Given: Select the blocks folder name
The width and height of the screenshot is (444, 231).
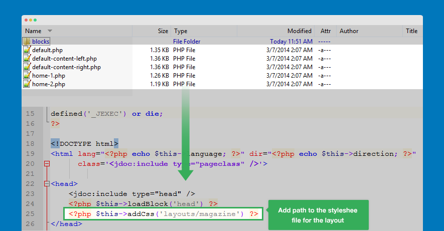Looking at the screenshot, I should [x=41, y=42].
